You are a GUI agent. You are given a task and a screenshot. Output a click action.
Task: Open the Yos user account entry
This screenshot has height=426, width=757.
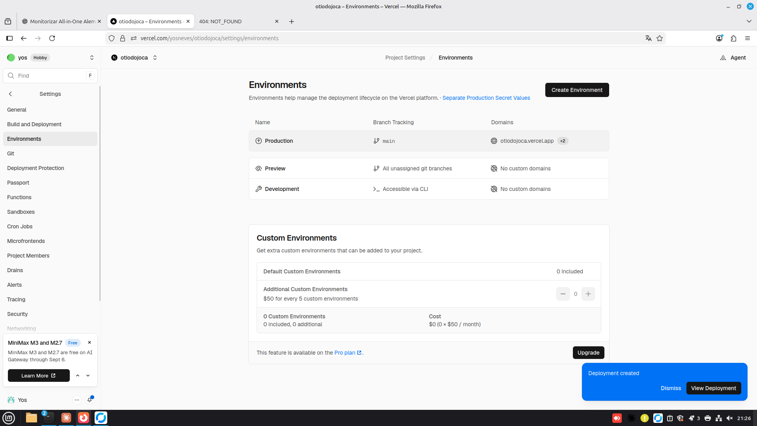tap(17, 400)
